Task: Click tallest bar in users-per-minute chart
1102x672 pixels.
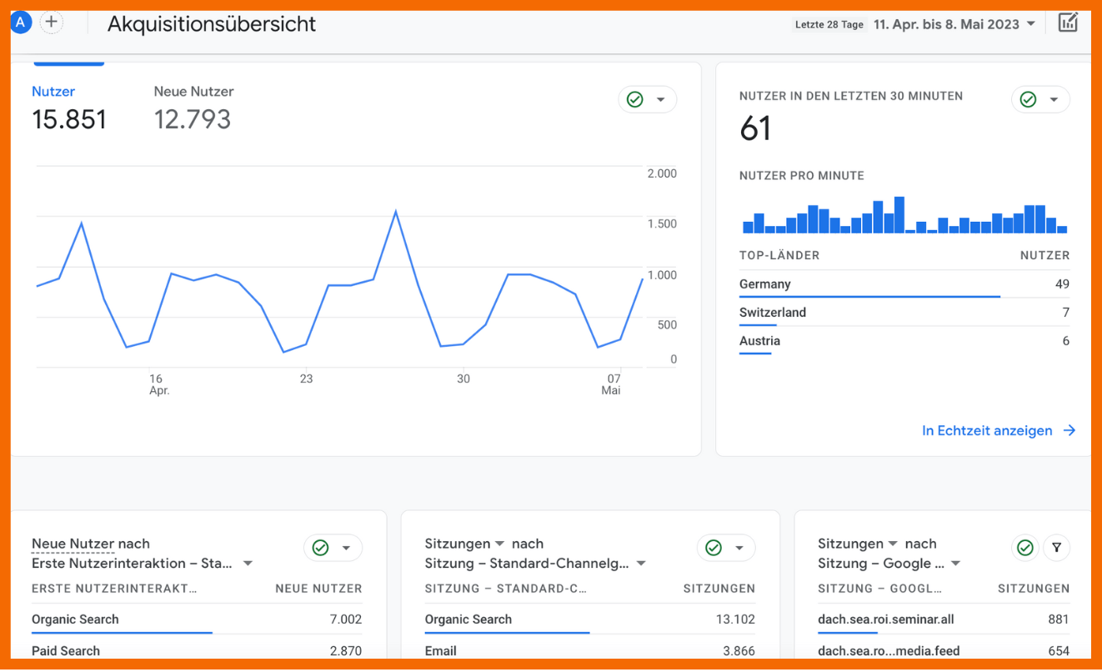Action: [x=899, y=215]
